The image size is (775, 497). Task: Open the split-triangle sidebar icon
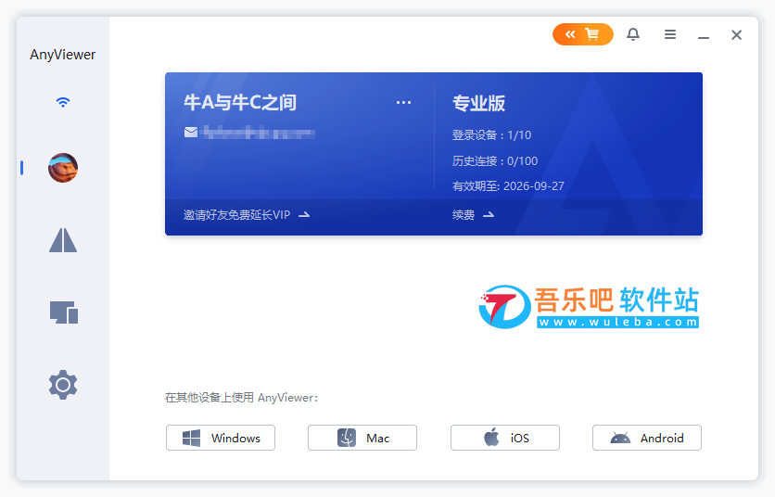(x=63, y=240)
